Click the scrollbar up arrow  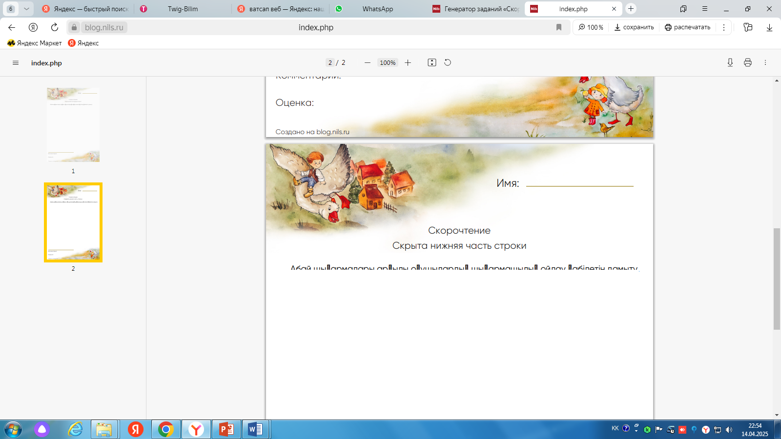coord(777,80)
